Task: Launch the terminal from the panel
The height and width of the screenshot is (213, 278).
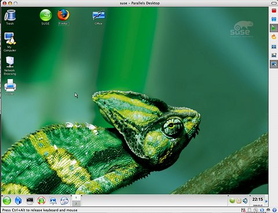Action: pyautogui.click(x=30, y=201)
